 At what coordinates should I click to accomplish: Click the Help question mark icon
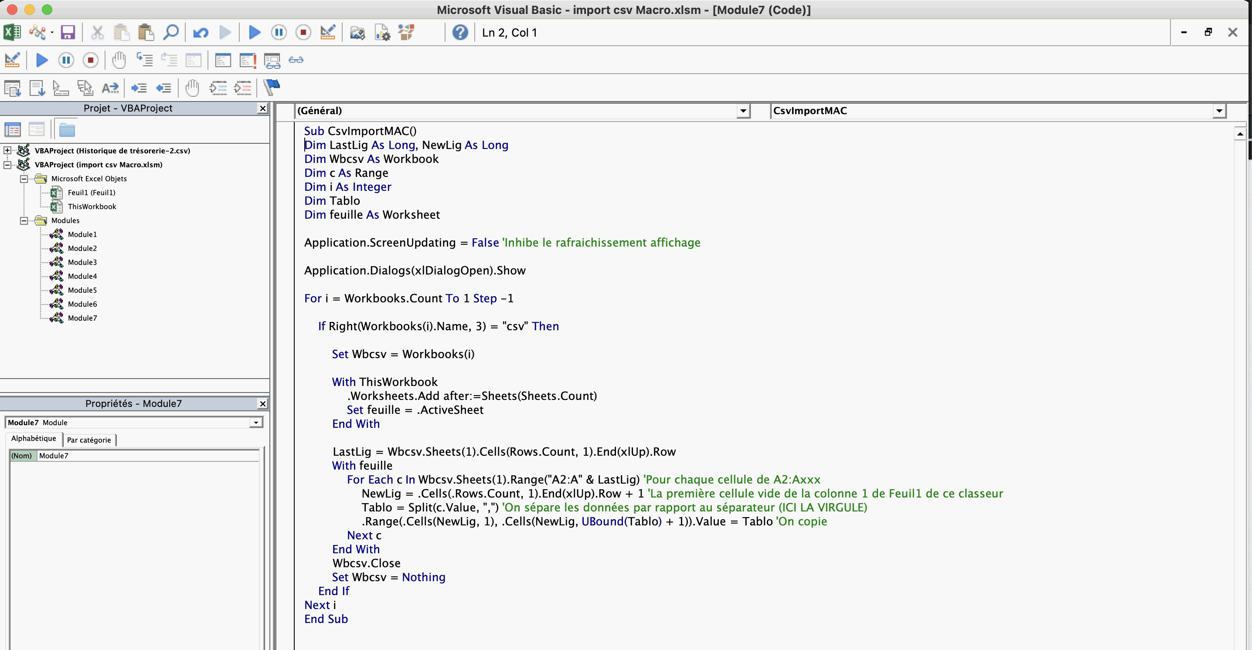pyautogui.click(x=460, y=33)
